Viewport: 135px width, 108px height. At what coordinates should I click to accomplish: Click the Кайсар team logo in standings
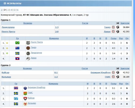coord(25,99)
